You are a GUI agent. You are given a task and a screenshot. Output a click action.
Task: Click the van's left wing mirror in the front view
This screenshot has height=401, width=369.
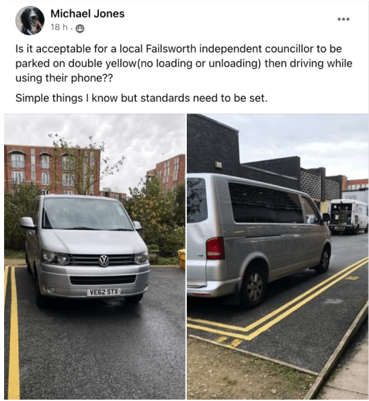click(x=28, y=223)
